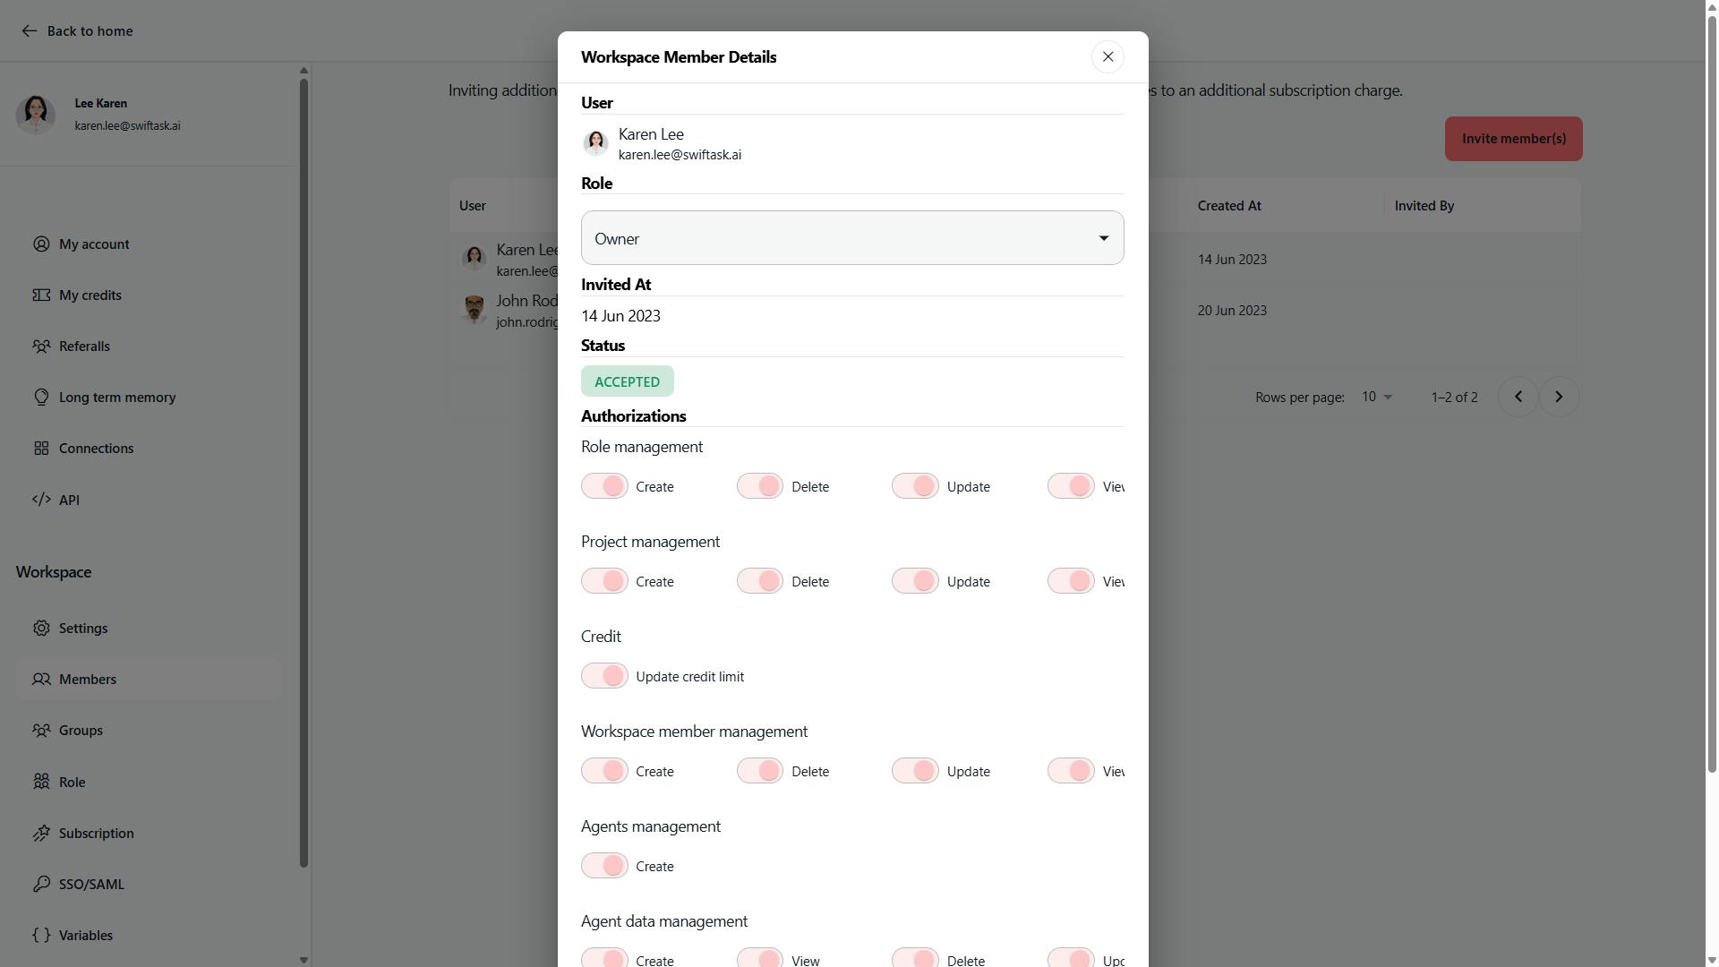Go to next table page arrow
1719x967 pixels.
(x=1559, y=397)
